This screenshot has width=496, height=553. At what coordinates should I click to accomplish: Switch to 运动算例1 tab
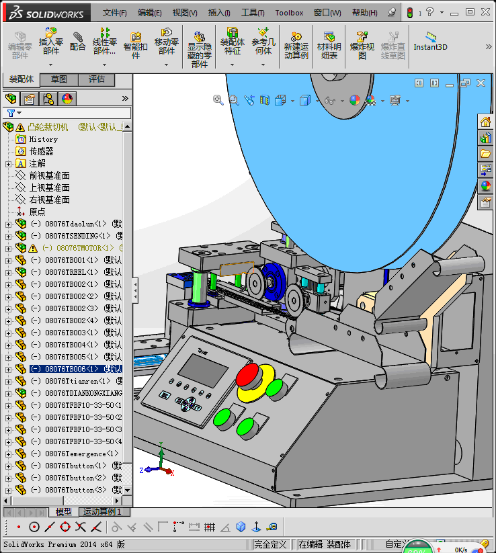pyautogui.click(x=104, y=511)
